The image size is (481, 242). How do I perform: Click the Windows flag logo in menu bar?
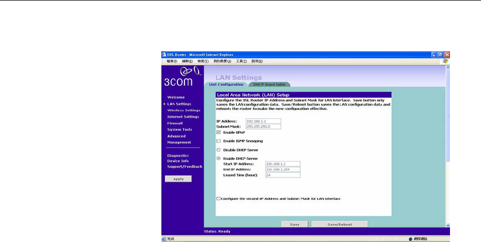[445, 61]
